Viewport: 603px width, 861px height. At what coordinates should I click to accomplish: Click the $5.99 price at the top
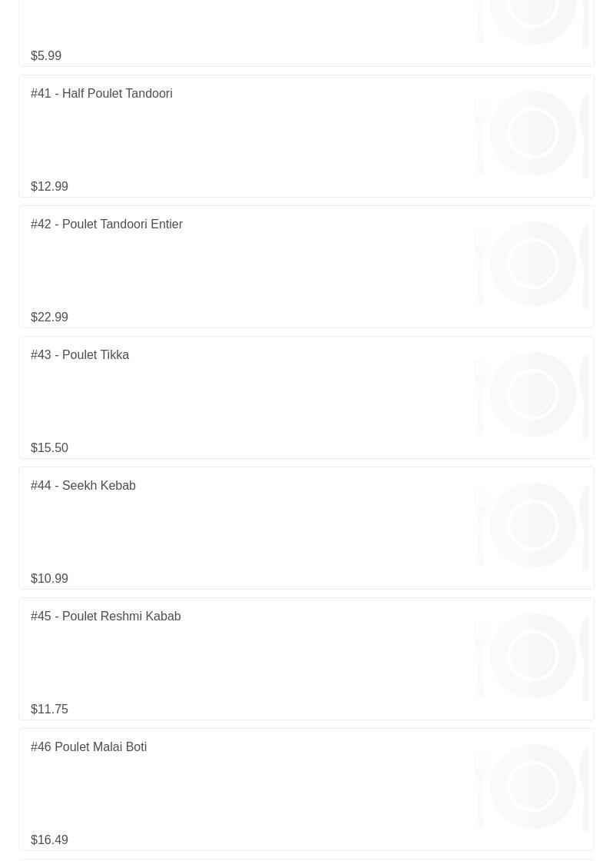coord(46,56)
